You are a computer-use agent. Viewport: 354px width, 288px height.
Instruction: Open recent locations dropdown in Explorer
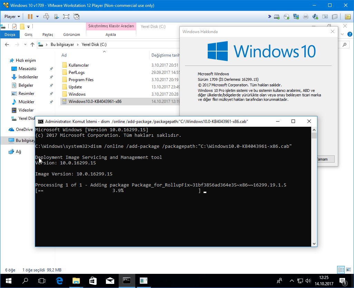pyautogui.click(x=25, y=45)
